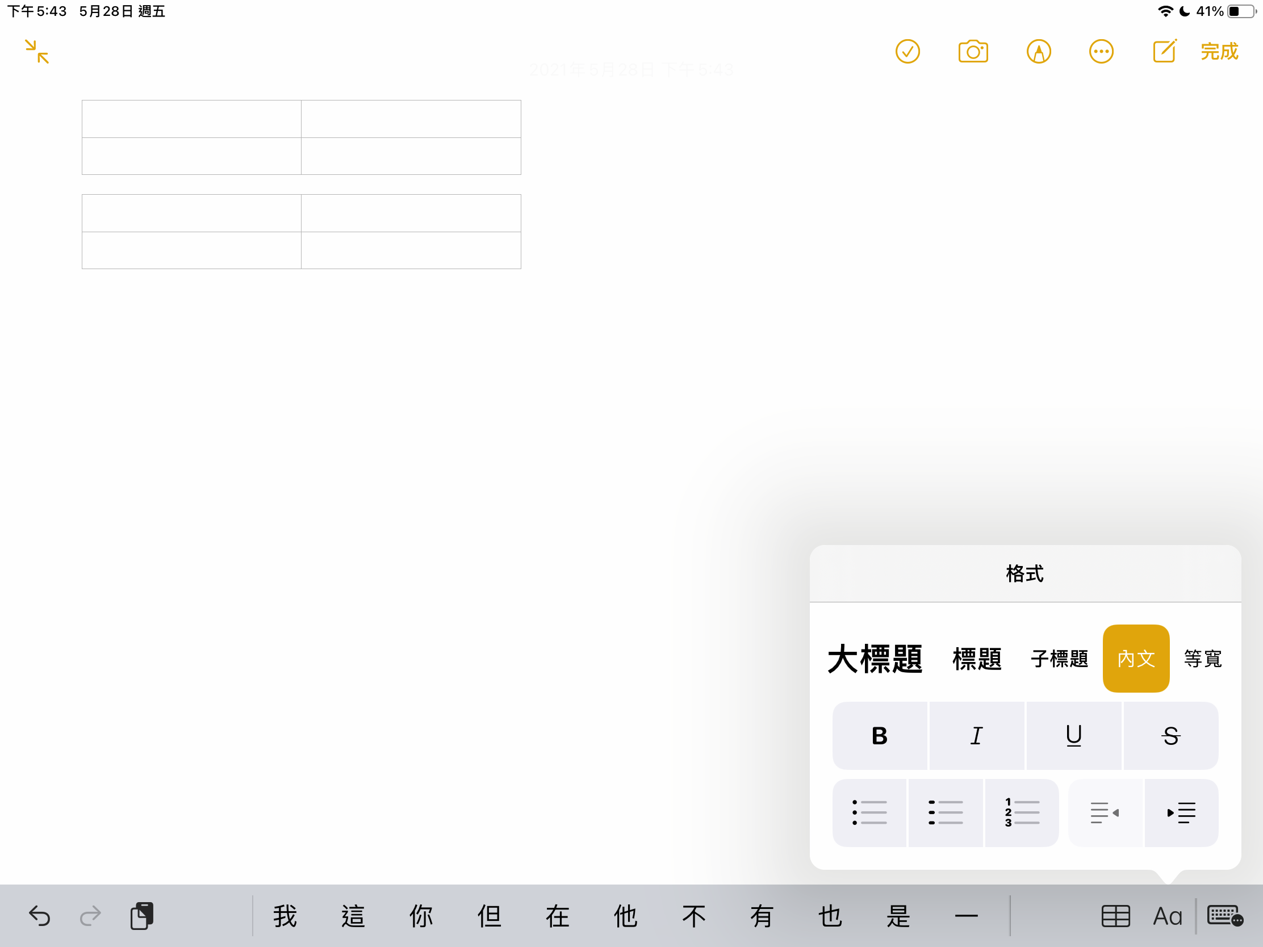This screenshot has height=947, width=1263.
Task: Tap the table icon in keyboard bar
Action: (1115, 916)
